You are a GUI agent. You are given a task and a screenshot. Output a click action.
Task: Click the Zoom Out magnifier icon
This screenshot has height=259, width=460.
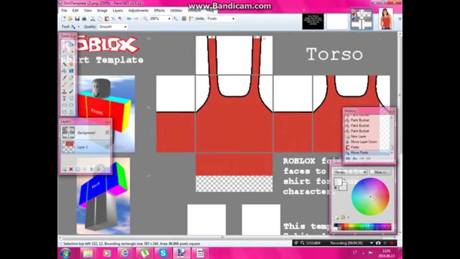[x=145, y=19]
